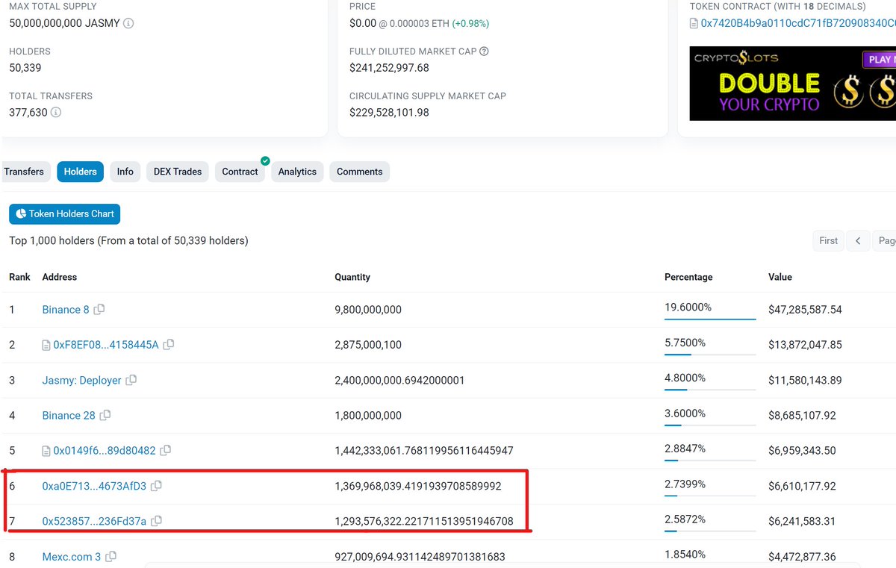Click document icon before the token contract address
The image size is (896, 568).
point(693,23)
